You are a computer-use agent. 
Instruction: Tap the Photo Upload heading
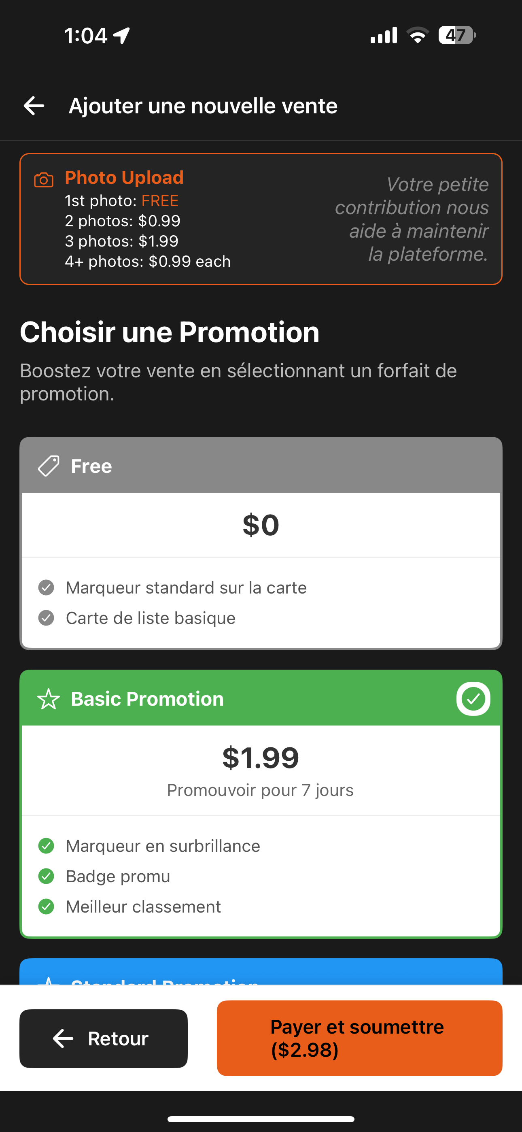coord(124,178)
